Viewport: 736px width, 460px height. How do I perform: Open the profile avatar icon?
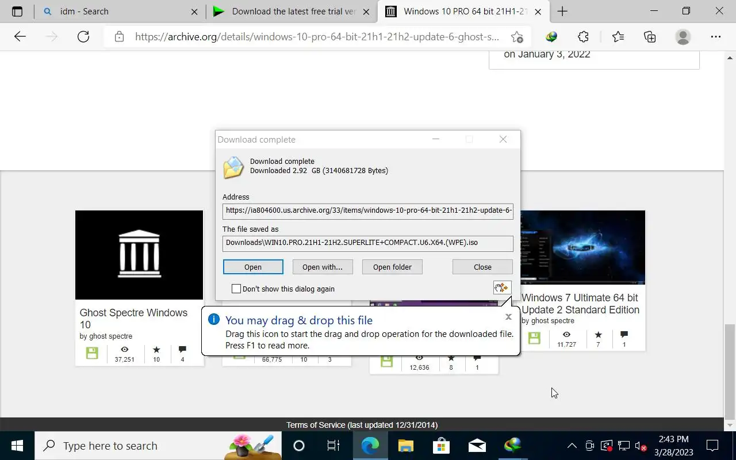tap(683, 37)
